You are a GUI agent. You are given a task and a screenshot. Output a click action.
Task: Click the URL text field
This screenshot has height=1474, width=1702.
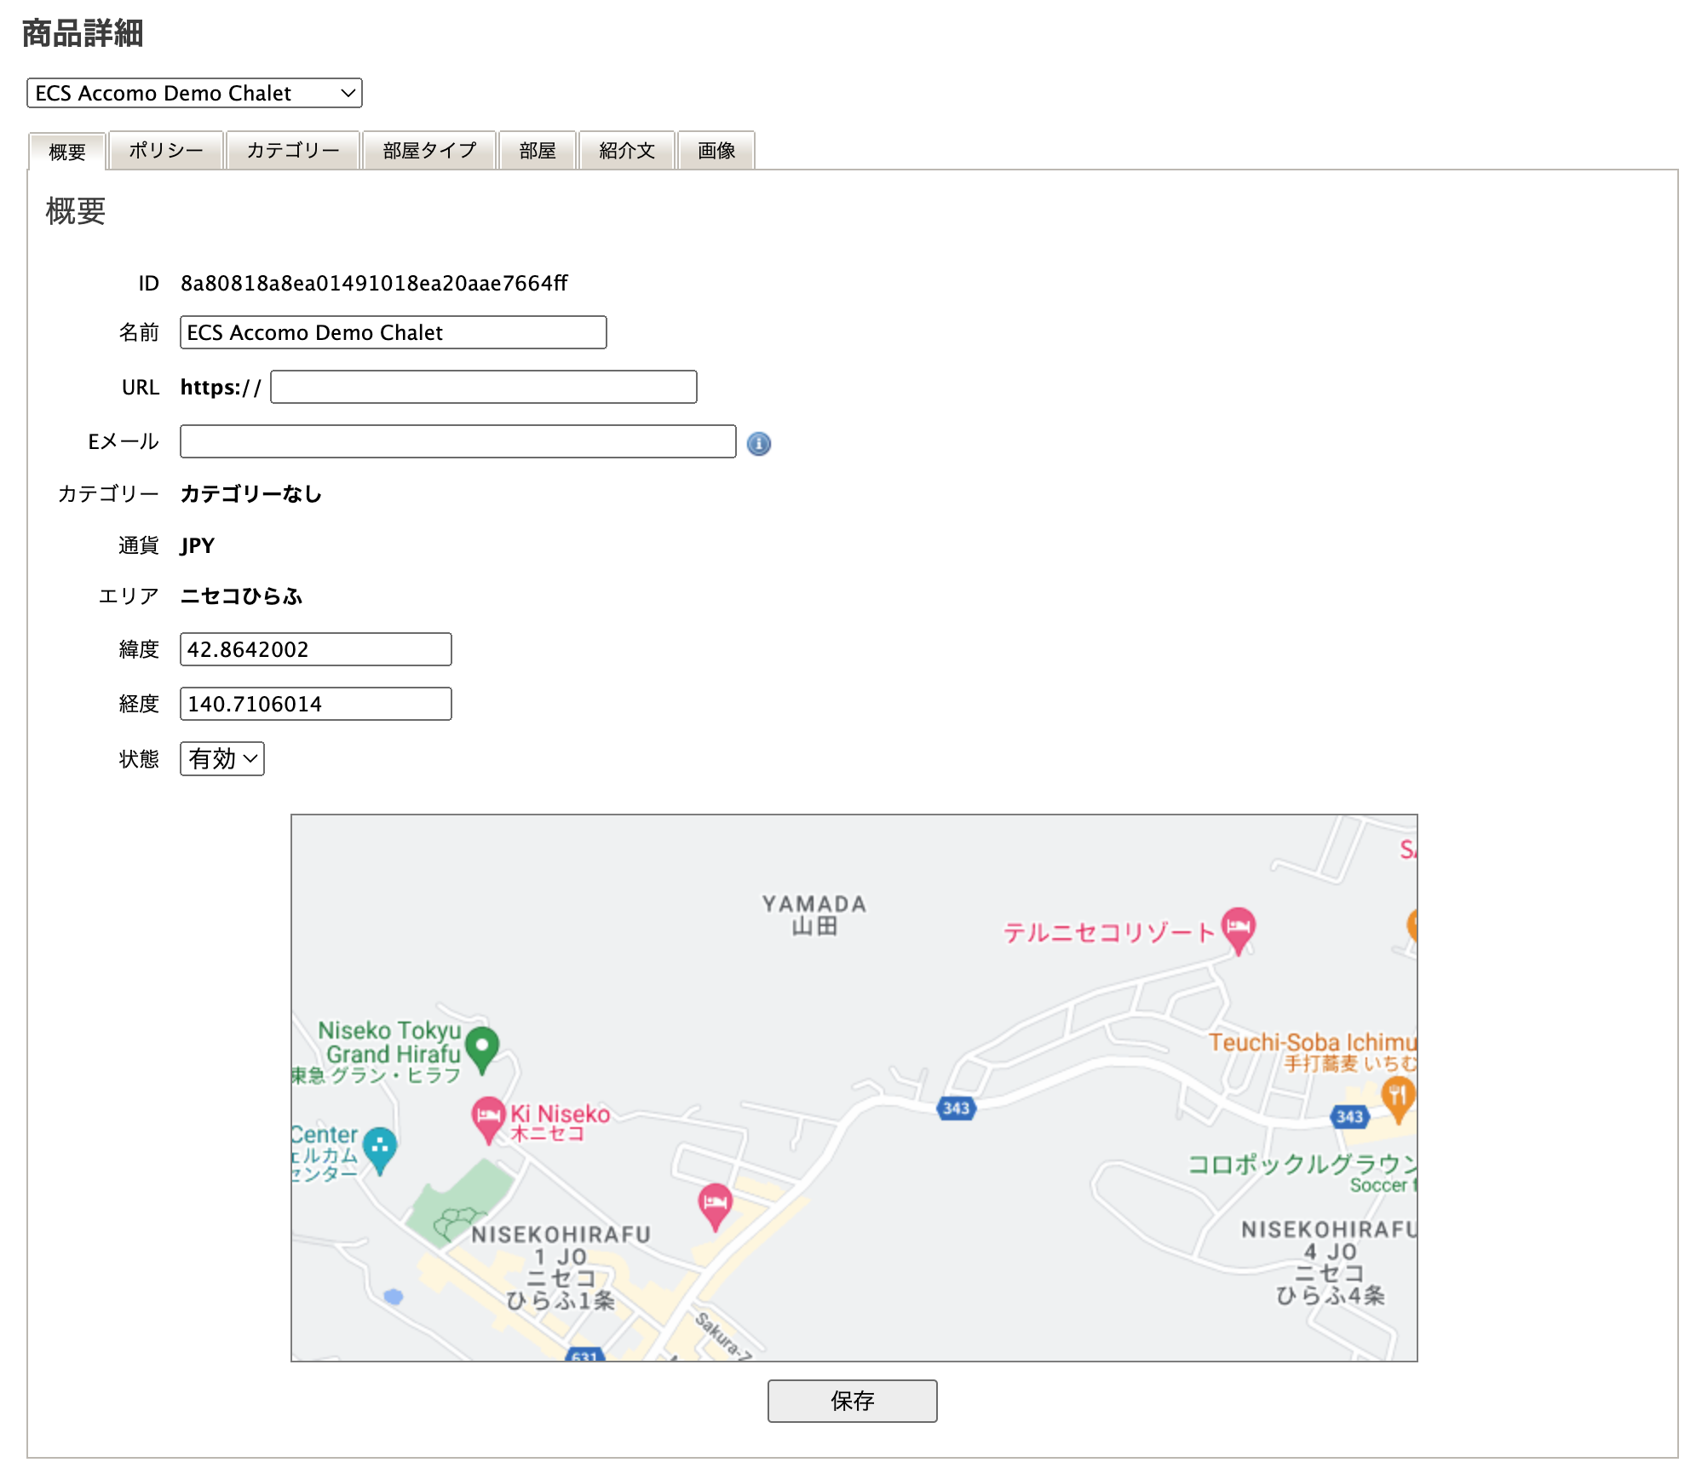coord(483,387)
